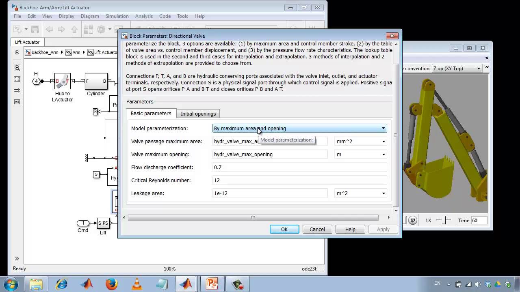The image size is (520, 292).
Task: Open valve maximum opening unit dropdown
Action: 360,154
